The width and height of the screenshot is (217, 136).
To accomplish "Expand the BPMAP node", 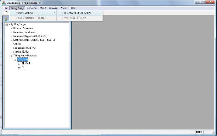I will pos(19,63).
